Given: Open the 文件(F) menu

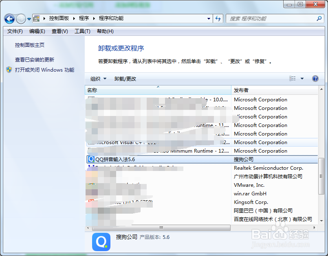Looking at the screenshot, I should tap(15, 31).
